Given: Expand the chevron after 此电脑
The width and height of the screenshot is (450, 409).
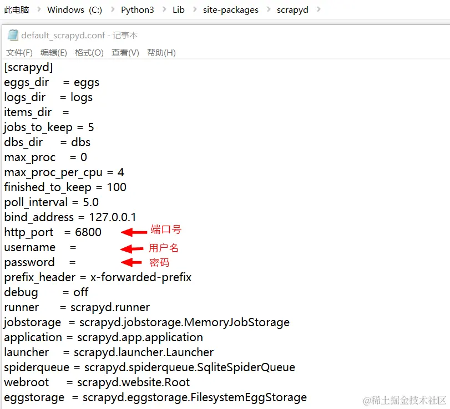Looking at the screenshot, I should pyautogui.click(x=39, y=9).
